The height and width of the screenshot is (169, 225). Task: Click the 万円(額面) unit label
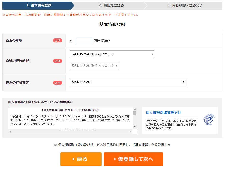click(102, 41)
